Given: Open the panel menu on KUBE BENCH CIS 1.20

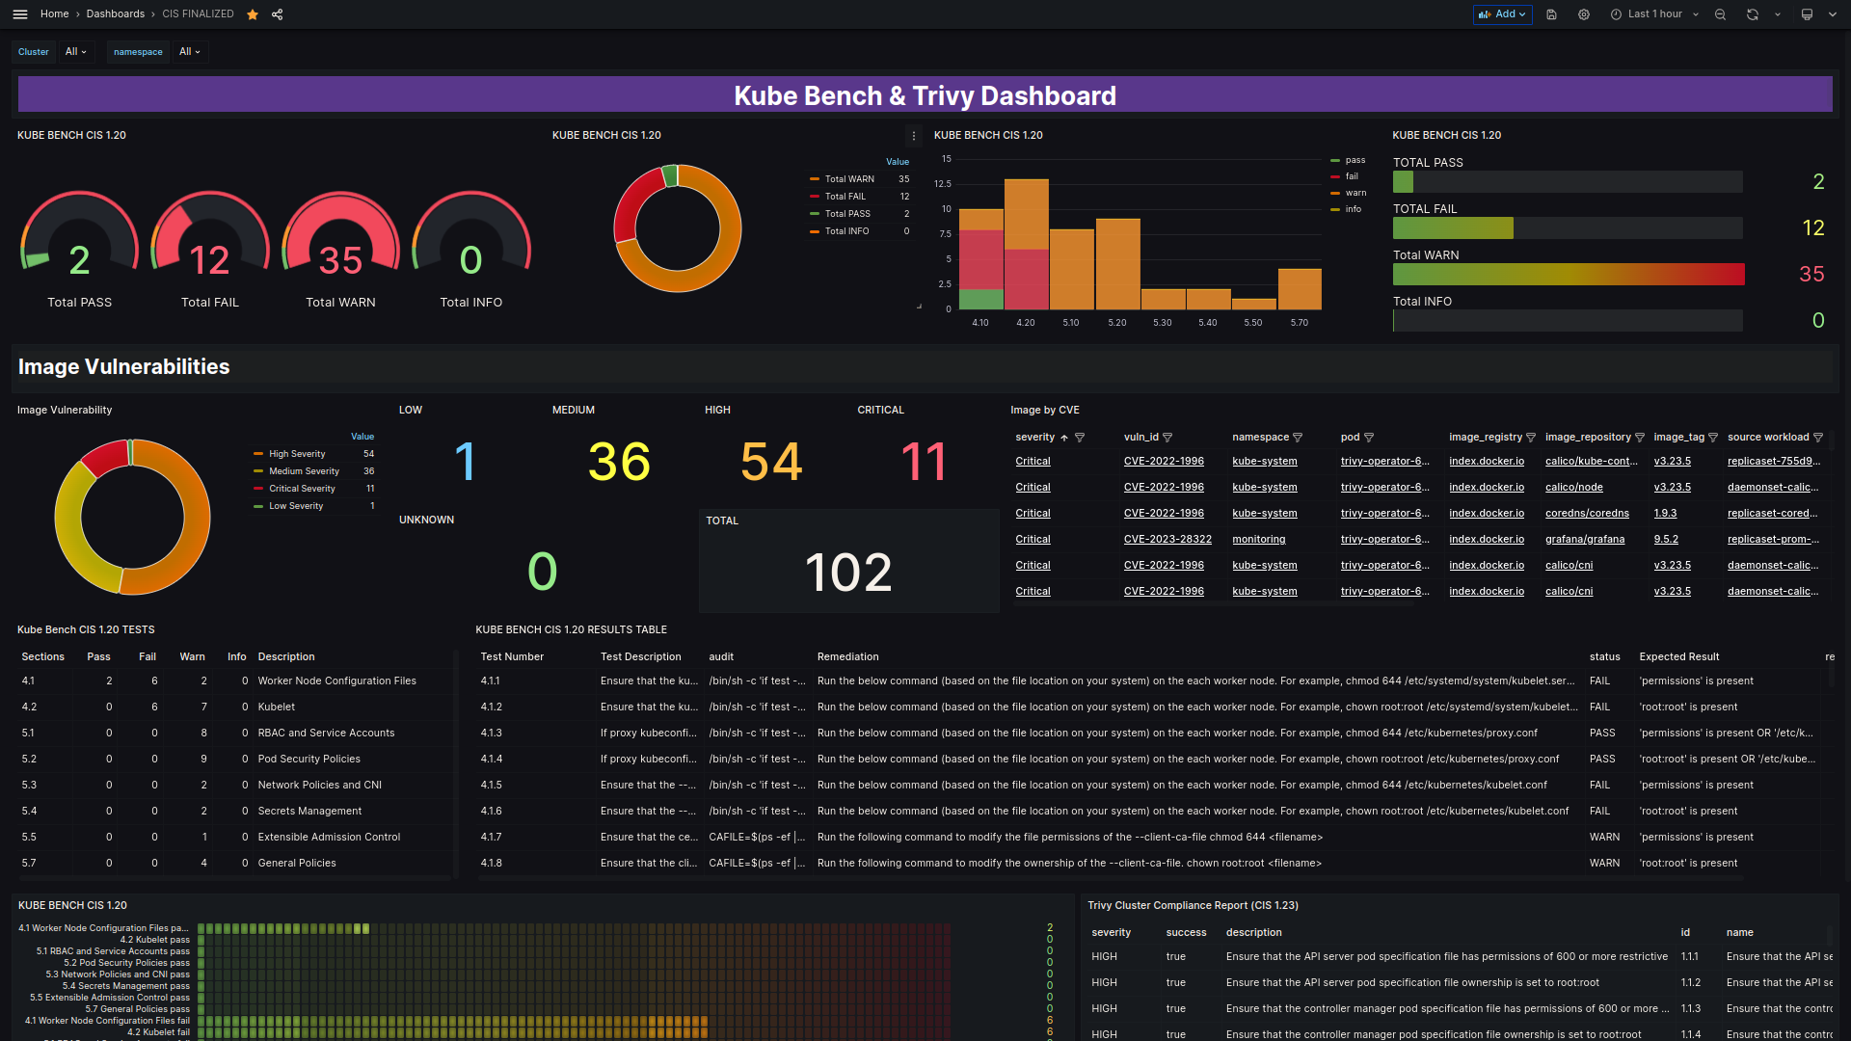Looking at the screenshot, I should (914, 135).
